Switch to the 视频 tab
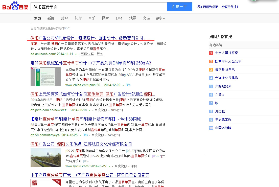This screenshot has height=187, width=279. pyautogui.click(x=119, y=18)
